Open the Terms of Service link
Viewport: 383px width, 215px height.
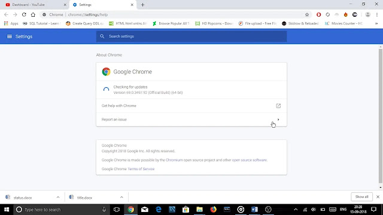141,169
